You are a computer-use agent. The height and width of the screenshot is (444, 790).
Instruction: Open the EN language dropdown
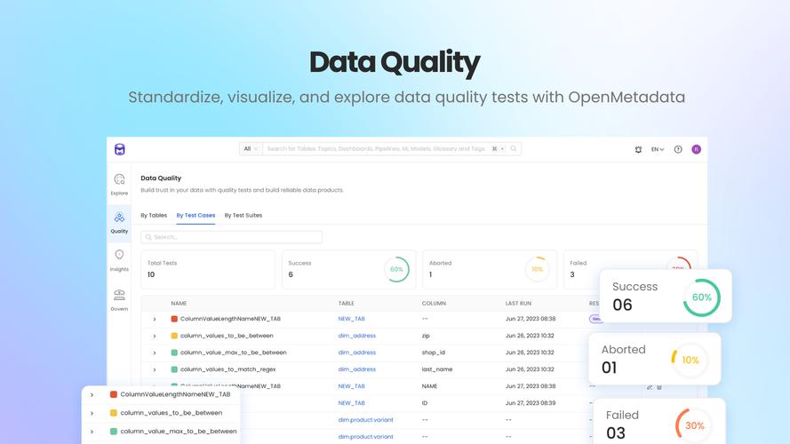click(x=658, y=149)
